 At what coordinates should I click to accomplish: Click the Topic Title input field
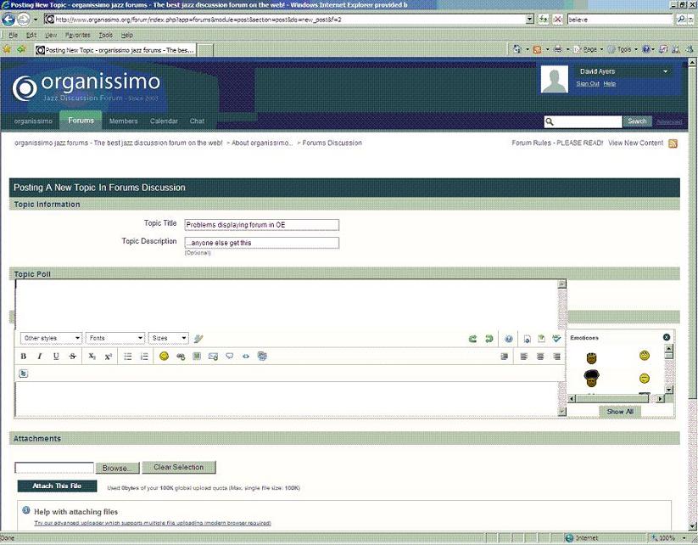coord(262,225)
